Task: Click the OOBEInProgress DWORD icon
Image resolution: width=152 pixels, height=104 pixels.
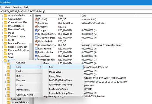Action: pyautogui.click(x=36, y=38)
